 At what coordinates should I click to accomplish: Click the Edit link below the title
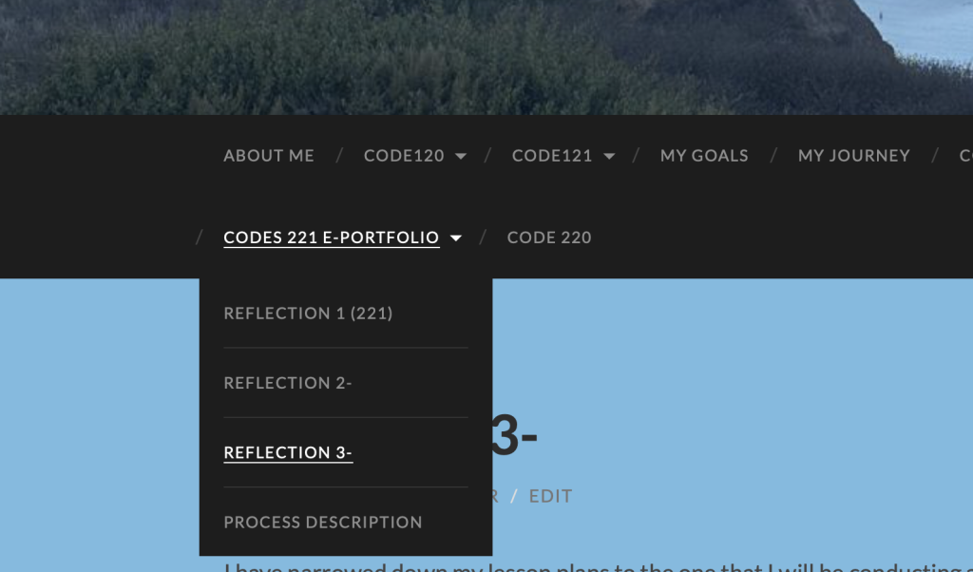tap(551, 496)
